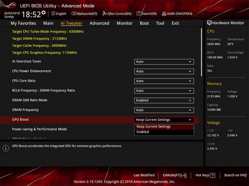Click the Hardware Monitor display icon
This screenshot has height=186, width=249.
[209, 23]
